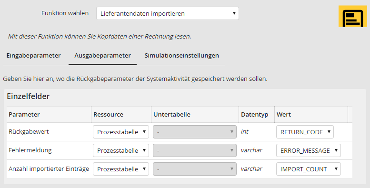Screen dimensions: 370x188
Task: Click the Untertabelle column header
Action: coord(172,114)
